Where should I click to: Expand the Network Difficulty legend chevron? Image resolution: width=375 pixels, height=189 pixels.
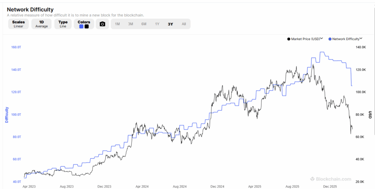pos(361,38)
